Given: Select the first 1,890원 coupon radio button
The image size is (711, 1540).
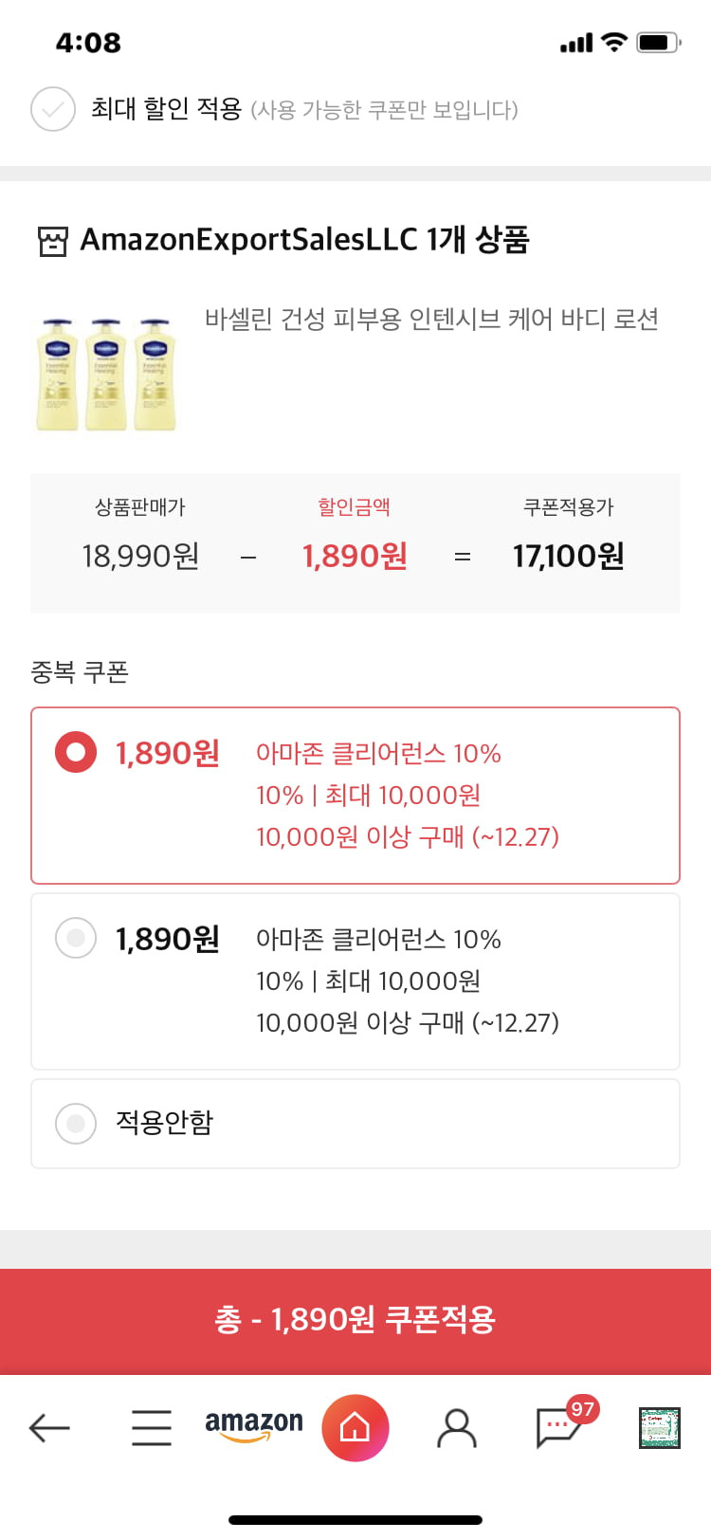Looking at the screenshot, I should tap(76, 753).
